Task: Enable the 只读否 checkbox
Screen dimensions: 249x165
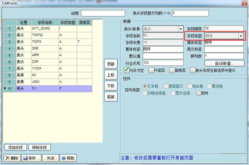Action: tap(151, 70)
